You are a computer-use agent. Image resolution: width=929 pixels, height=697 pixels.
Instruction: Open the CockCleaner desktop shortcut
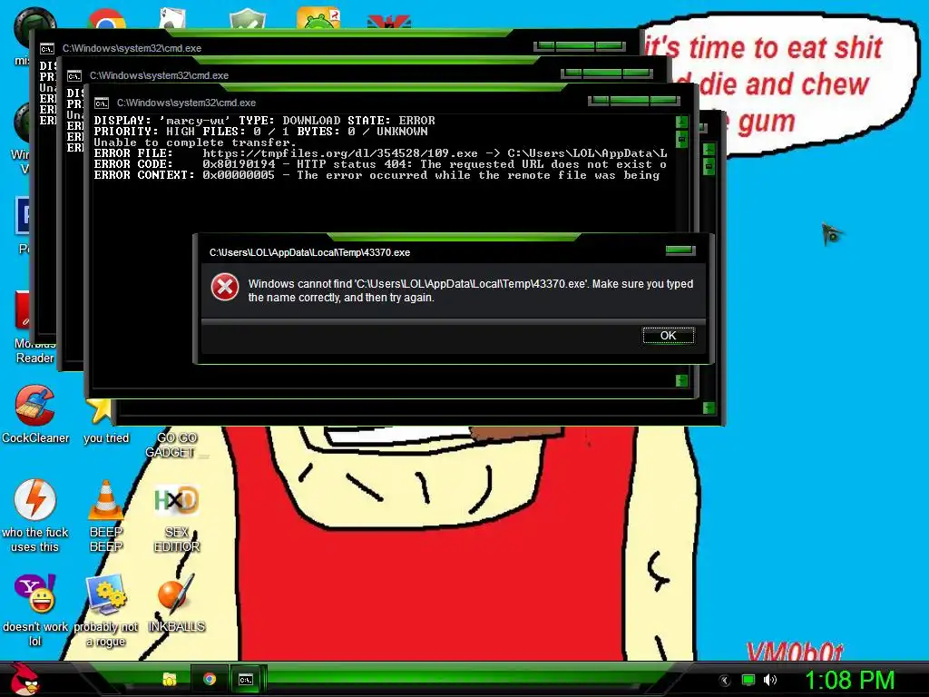(35, 414)
